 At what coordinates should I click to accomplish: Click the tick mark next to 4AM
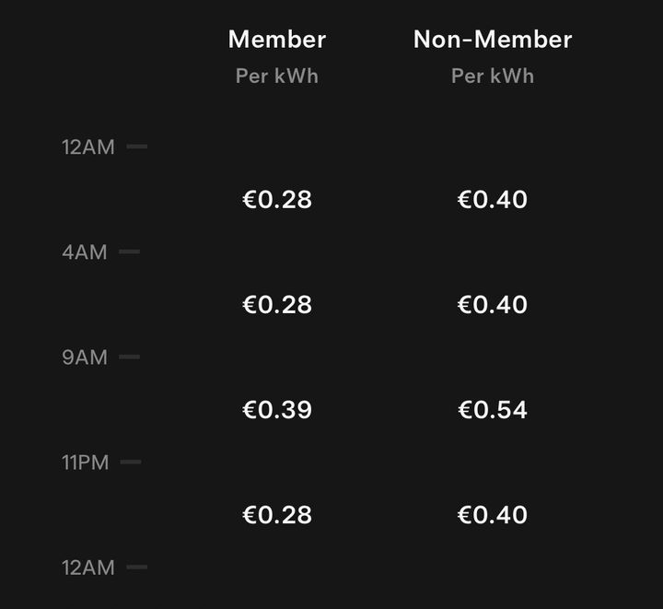pyautogui.click(x=130, y=252)
